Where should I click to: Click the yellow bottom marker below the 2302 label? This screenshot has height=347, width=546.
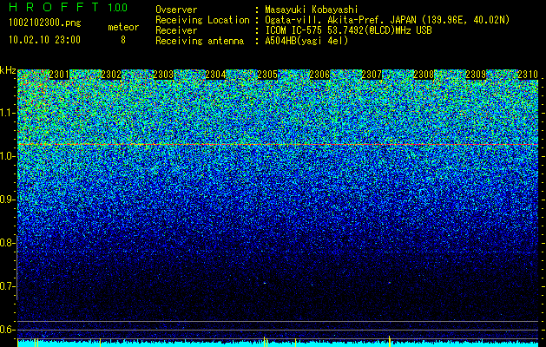pyautogui.click(x=101, y=343)
